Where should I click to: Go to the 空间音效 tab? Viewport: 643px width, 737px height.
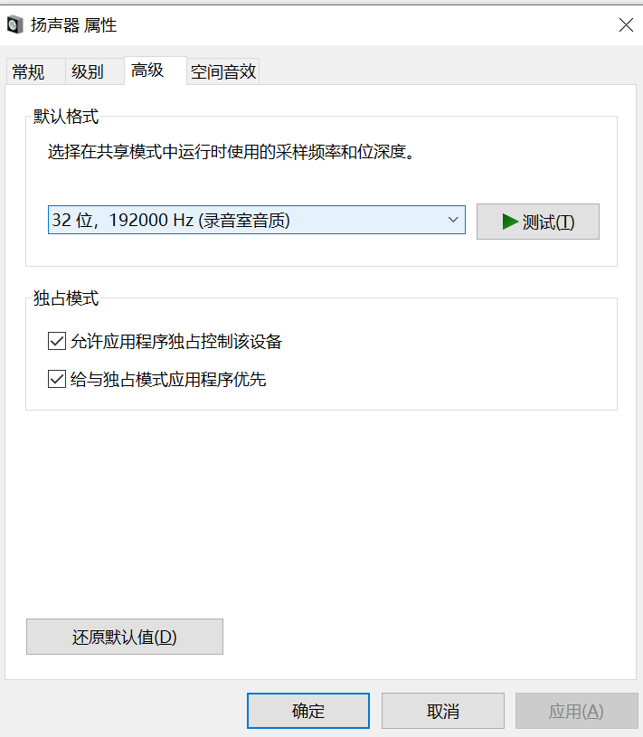tap(222, 71)
